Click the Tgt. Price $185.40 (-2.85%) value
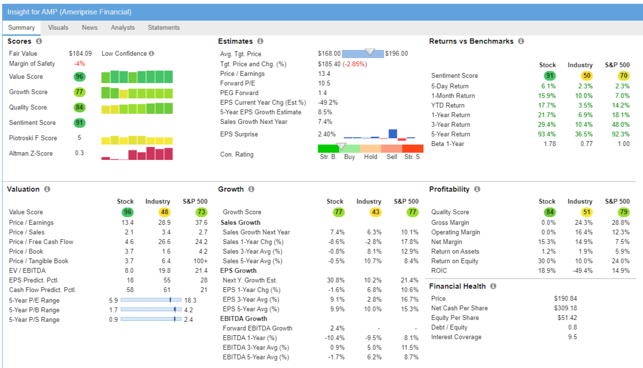 click(342, 64)
